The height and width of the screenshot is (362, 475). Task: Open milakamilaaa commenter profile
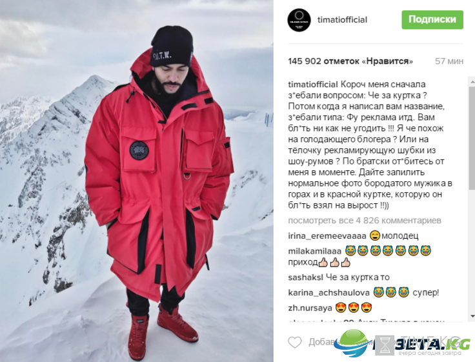tap(315, 251)
